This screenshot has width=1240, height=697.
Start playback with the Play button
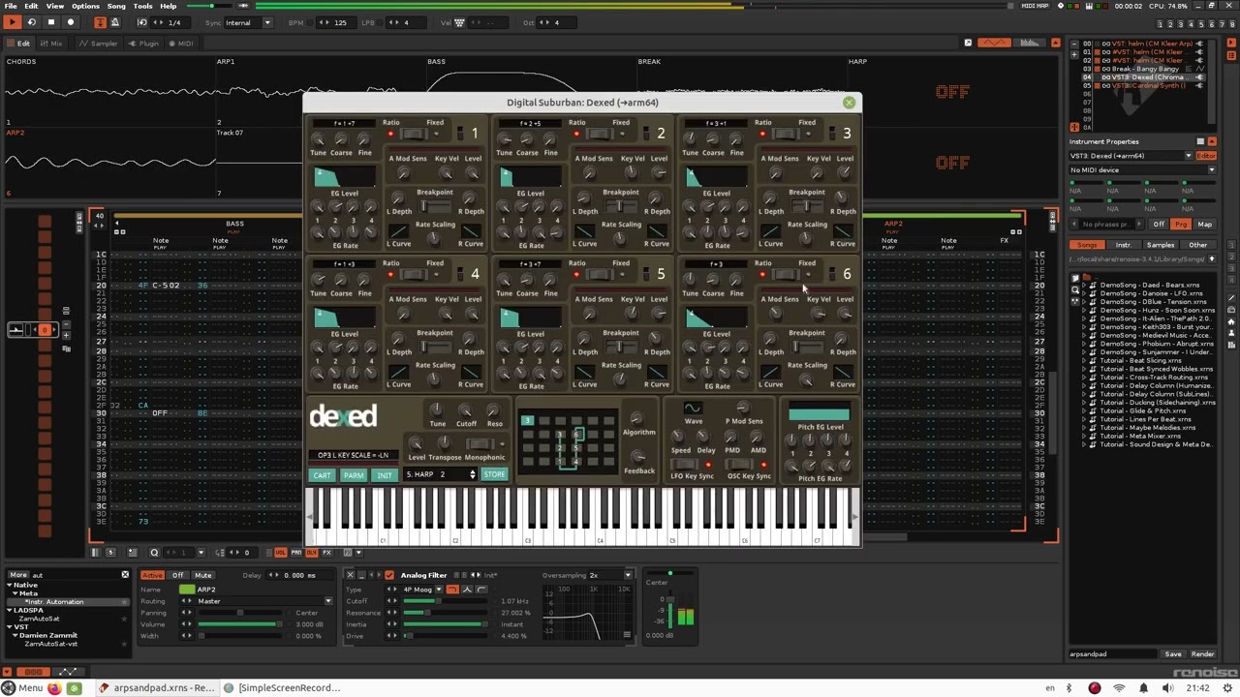pos(13,22)
